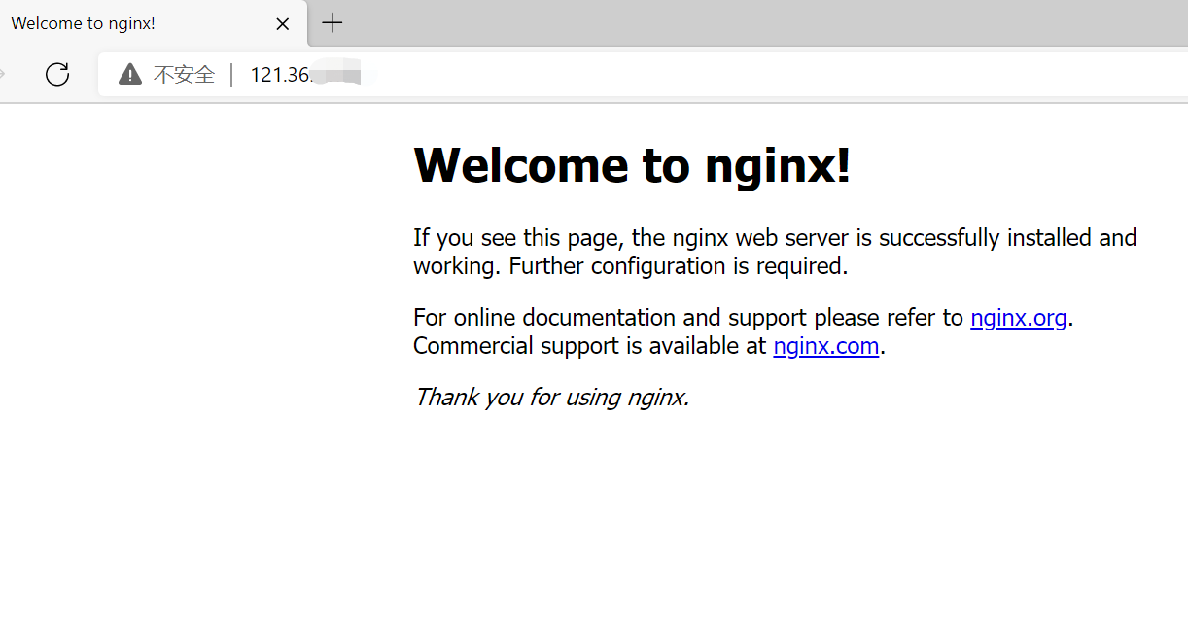Open a new tab with the plus icon
Image resolution: width=1188 pixels, height=626 pixels.
[x=332, y=23]
